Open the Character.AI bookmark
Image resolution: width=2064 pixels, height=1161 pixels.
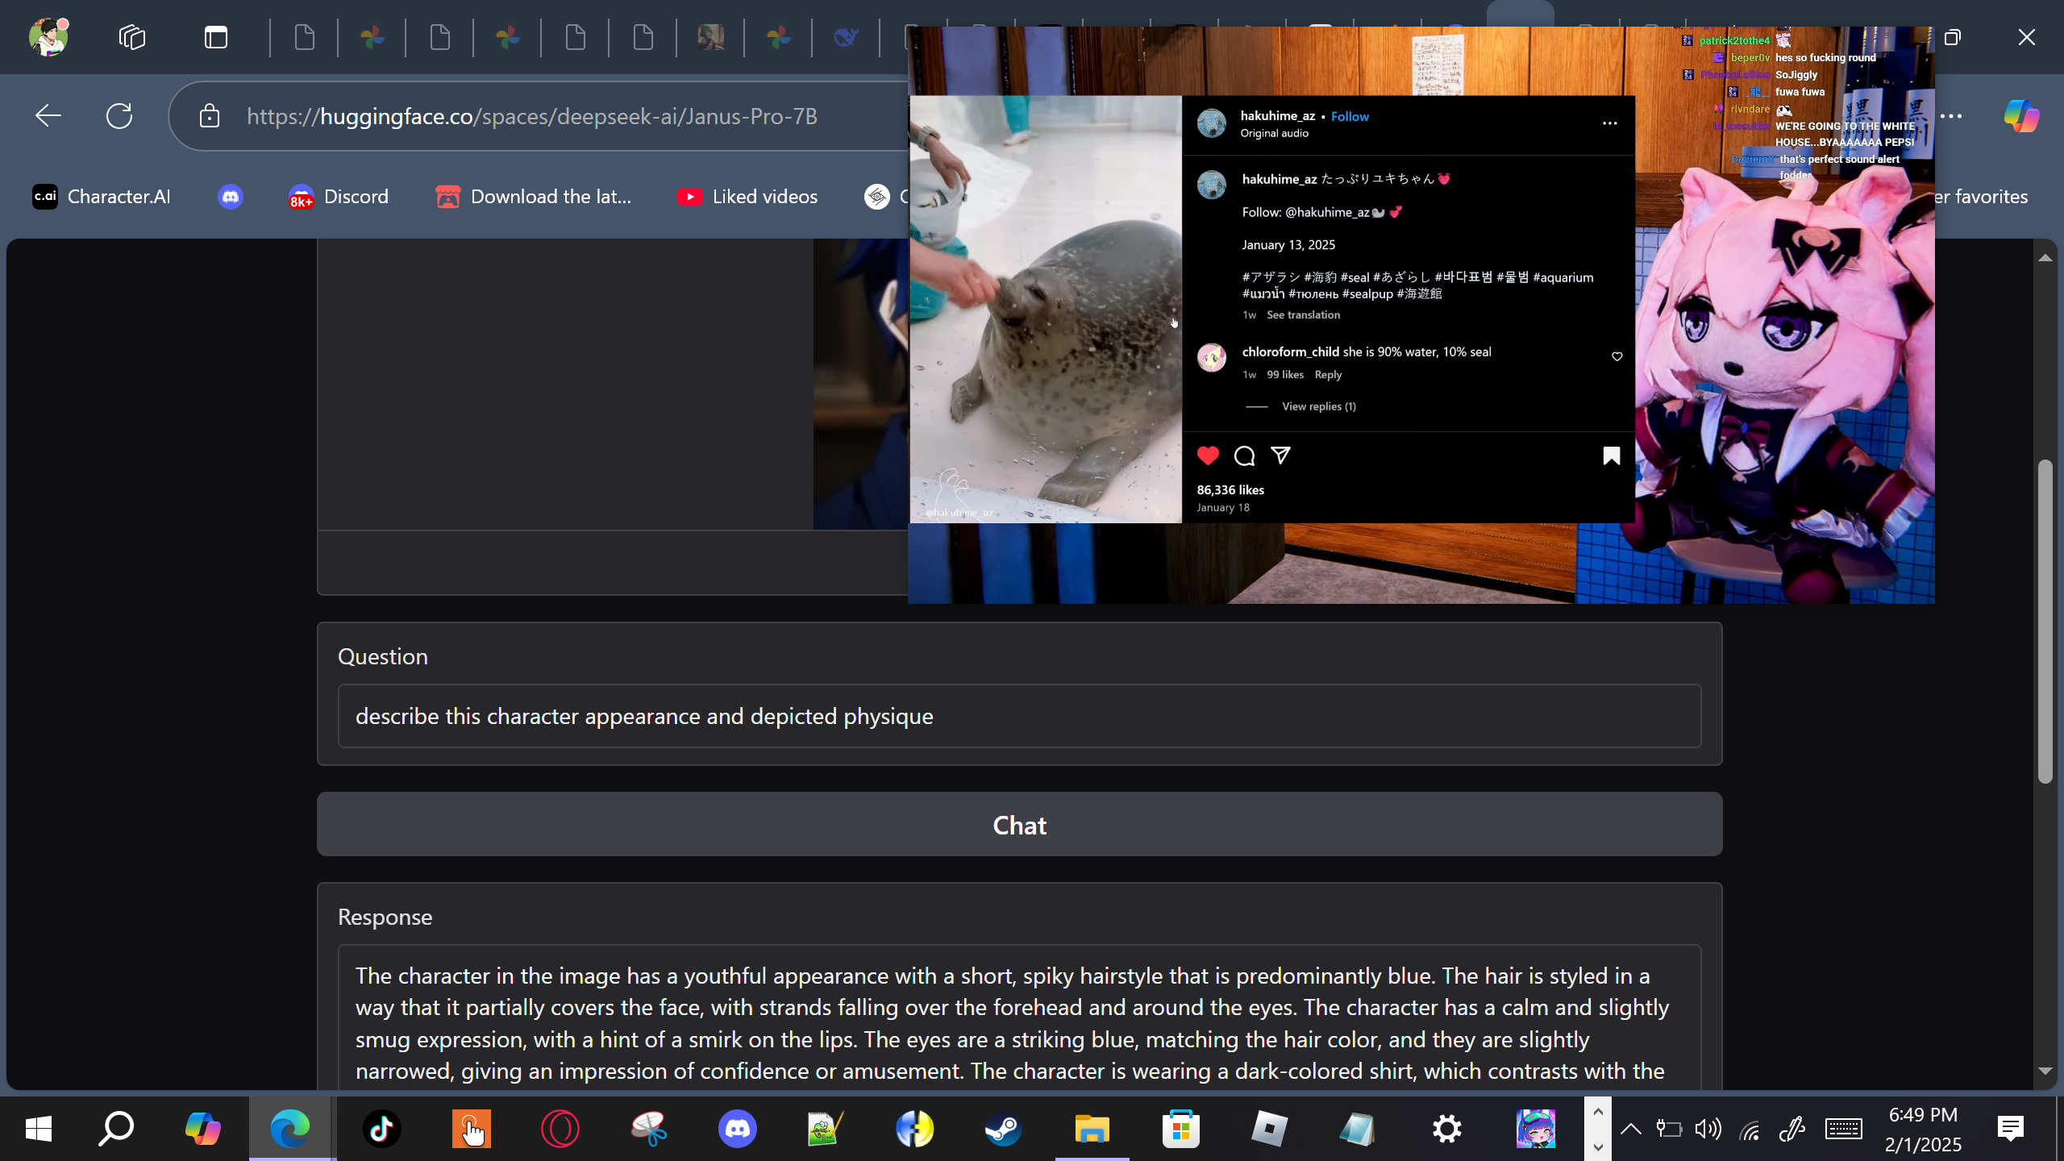[102, 197]
